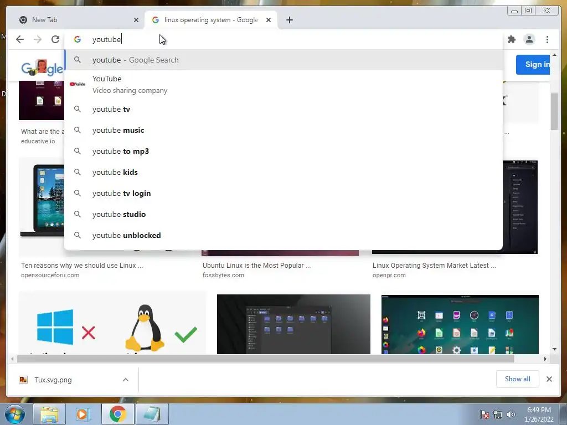Screen dimensions: 567x425
Task: Click the fossbytes.com source link
Action: [x=223, y=275]
